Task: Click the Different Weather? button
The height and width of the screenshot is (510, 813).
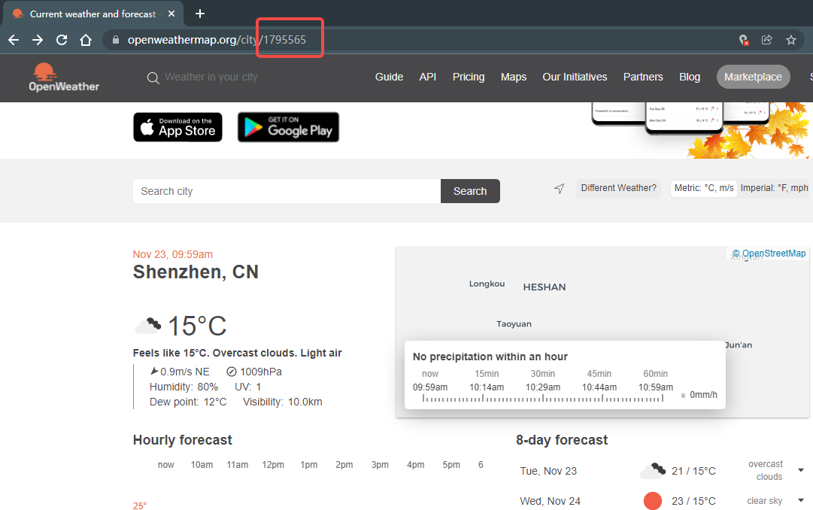Action: tap(618, 188)
